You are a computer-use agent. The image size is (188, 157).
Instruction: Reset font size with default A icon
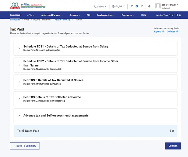click(x=137, y=6)
